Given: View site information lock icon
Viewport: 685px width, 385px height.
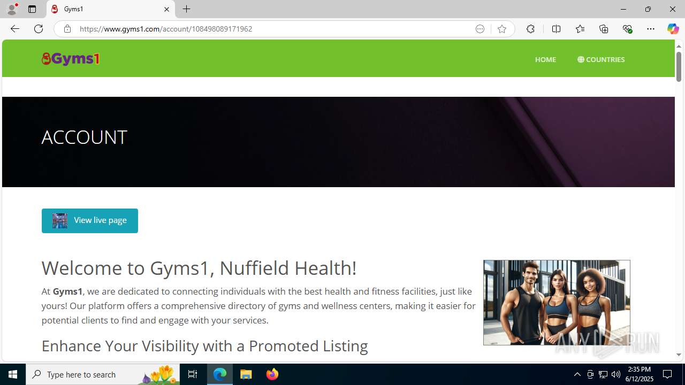Looking at the screenshot, I should coord(67,29).
